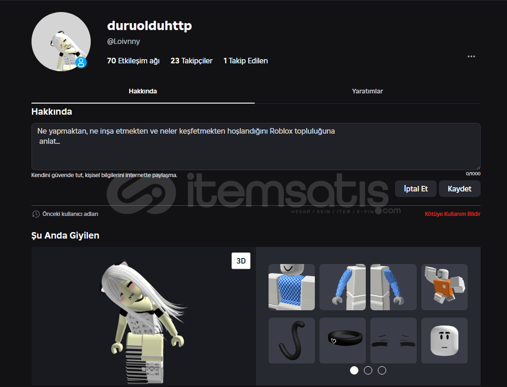Click the Kötüye Kullanım Bildir link
This screenshot has width=507, height=387.
452,214
